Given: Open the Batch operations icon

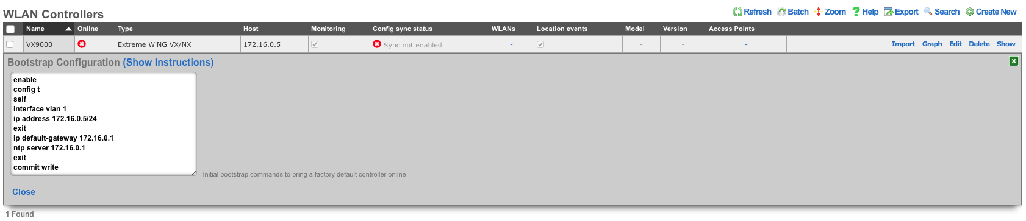Looking at the screenshot, I should [781, 12].
